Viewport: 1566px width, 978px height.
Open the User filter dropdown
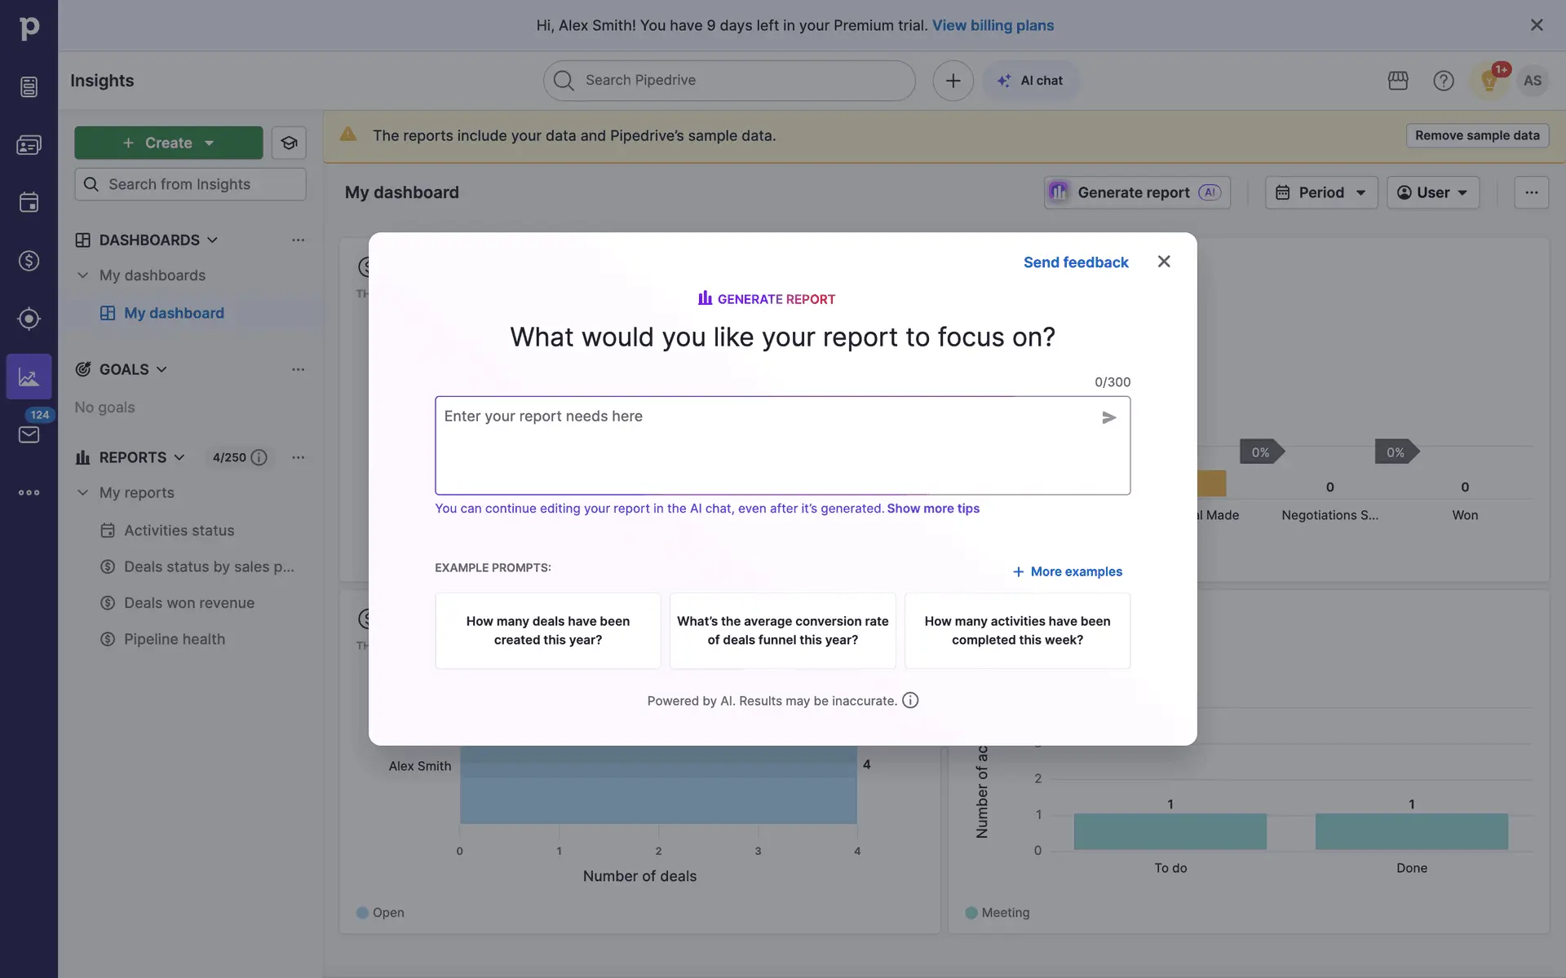(1432, 192)
